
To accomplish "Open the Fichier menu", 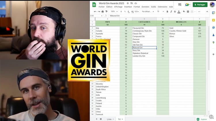I will [x=102, y=7].
